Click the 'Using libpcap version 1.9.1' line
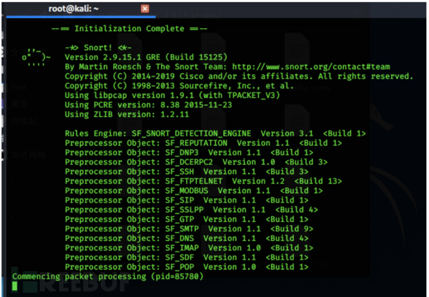 [172, 95]
